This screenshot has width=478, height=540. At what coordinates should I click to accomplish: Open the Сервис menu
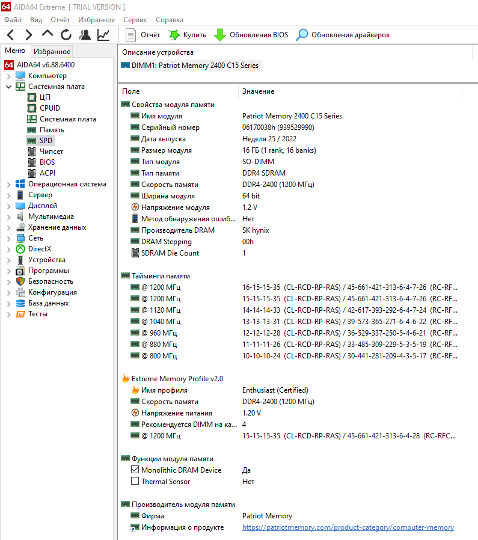[x=135, y=20]
